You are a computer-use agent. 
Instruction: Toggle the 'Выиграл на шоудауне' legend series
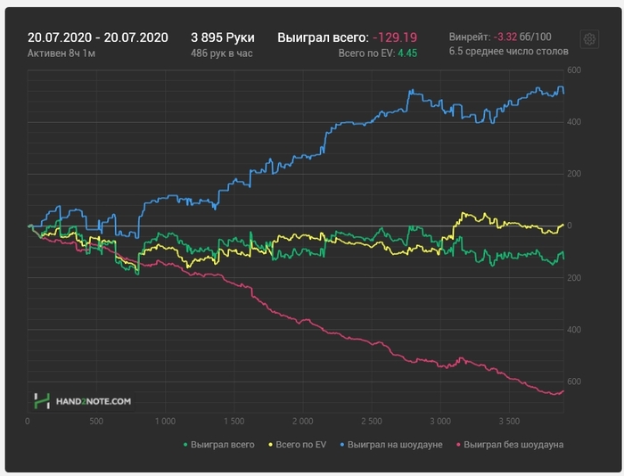(x=391, y=445)
